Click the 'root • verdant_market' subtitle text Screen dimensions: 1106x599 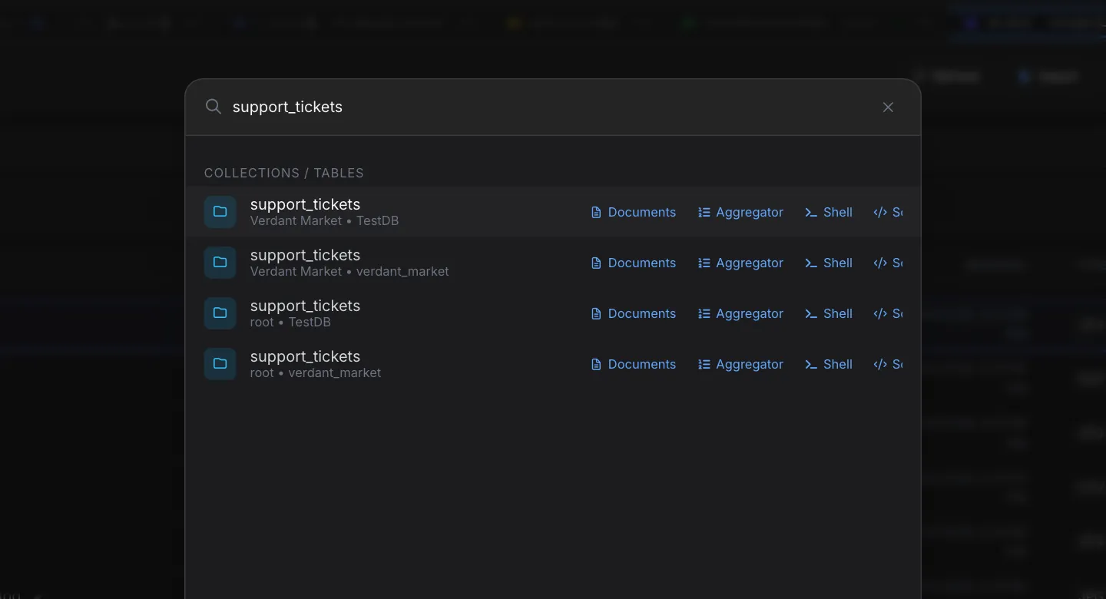[316, 372]
